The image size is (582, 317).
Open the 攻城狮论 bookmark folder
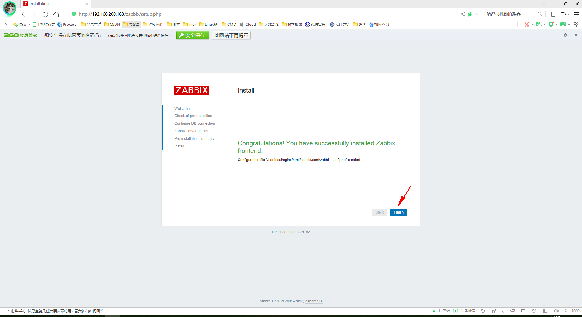[x=153, y=25]
